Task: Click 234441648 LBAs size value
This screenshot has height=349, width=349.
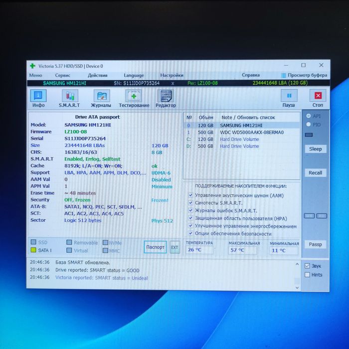Action: click(85, 146)
